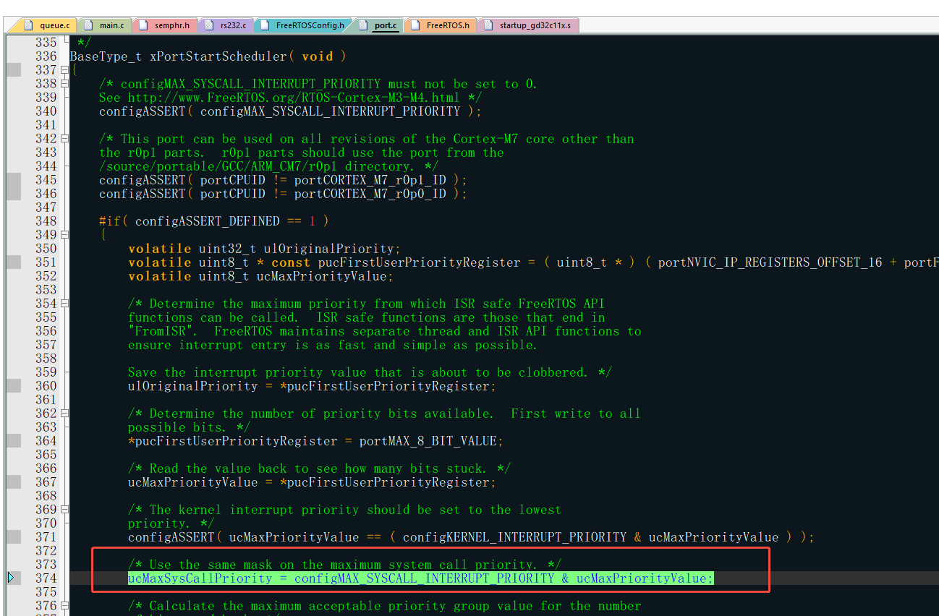This screenshot has height=616, width=939.
Task: Toggle a breakpoint in the margin at line 371
Action: [13, 537]
